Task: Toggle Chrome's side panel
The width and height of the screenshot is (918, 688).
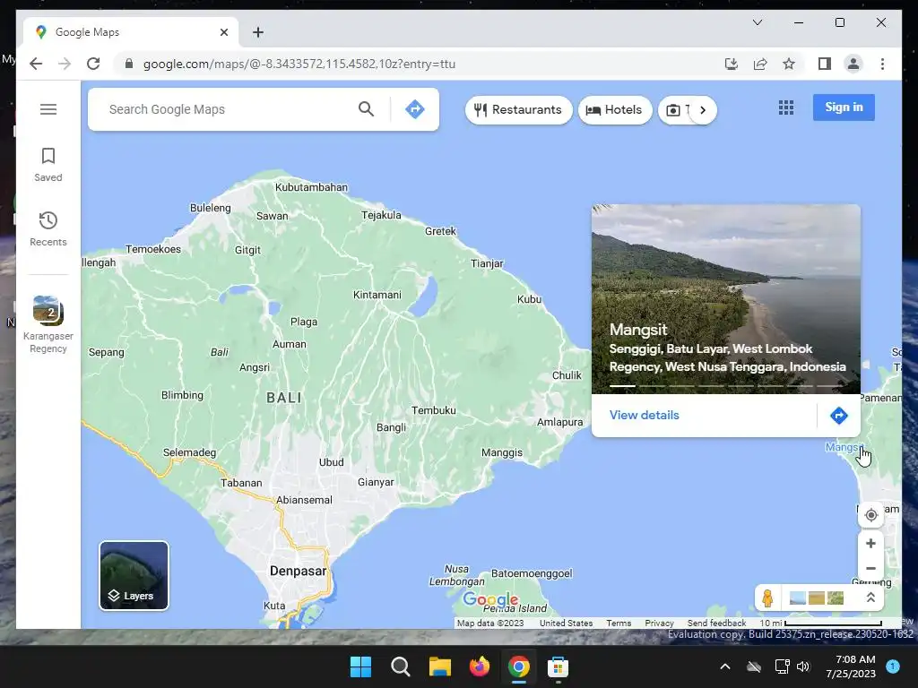Action: click(x=825, y=64)
